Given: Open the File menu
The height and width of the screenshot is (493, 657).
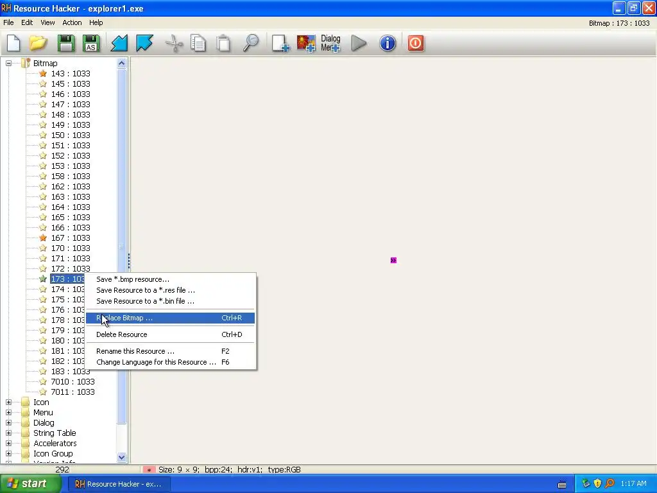Looking at the screenshot, I should coord(8,22).
